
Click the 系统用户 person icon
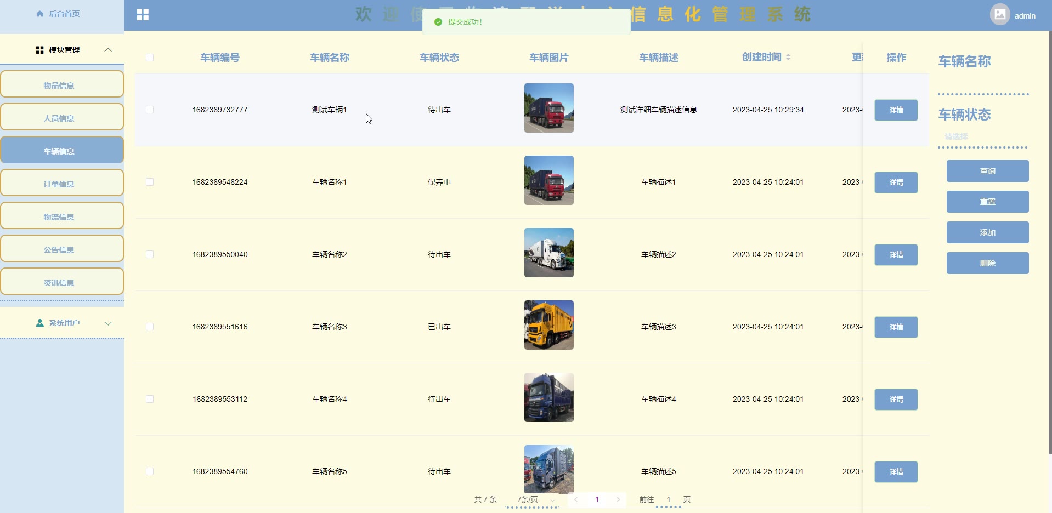(39, 323)
